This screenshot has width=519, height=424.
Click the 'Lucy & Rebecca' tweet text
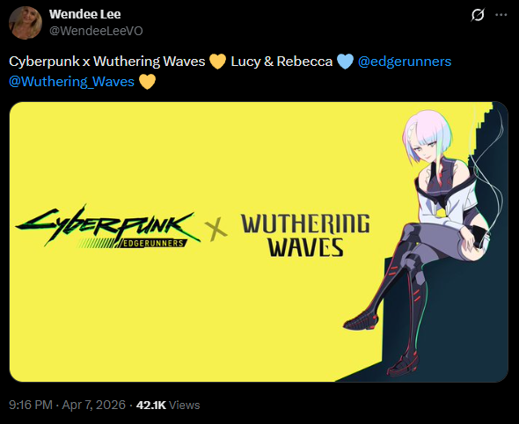coord(281,62)
